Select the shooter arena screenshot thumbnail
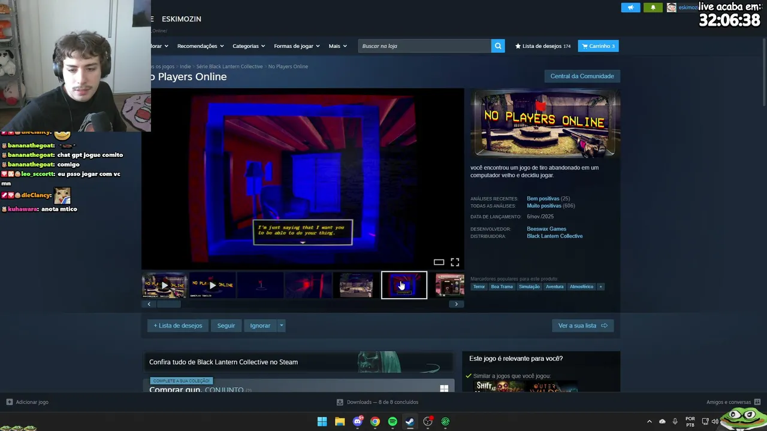 pos(356,286)
